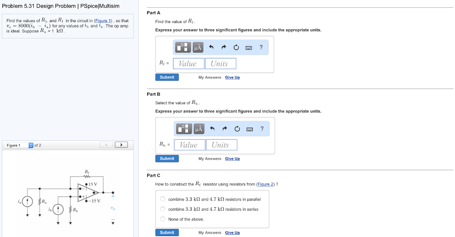The height and width of the screenshot is (237, 455).
Task: Submit the Part A answer
Action: tap(167, 77)
